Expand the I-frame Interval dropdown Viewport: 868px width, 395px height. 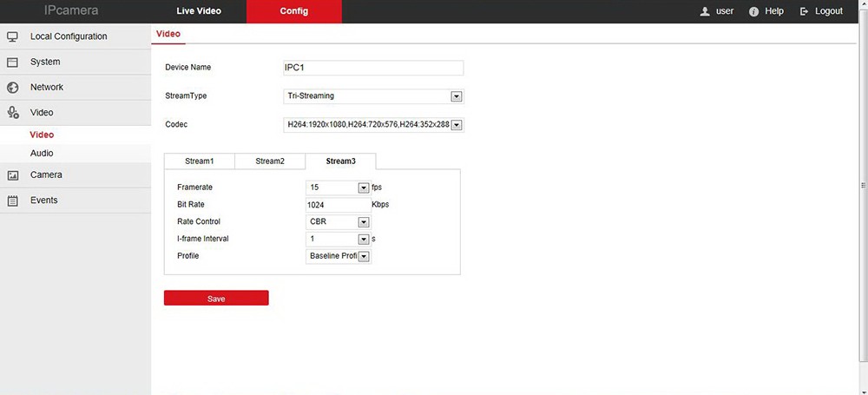tap(364, 239)
